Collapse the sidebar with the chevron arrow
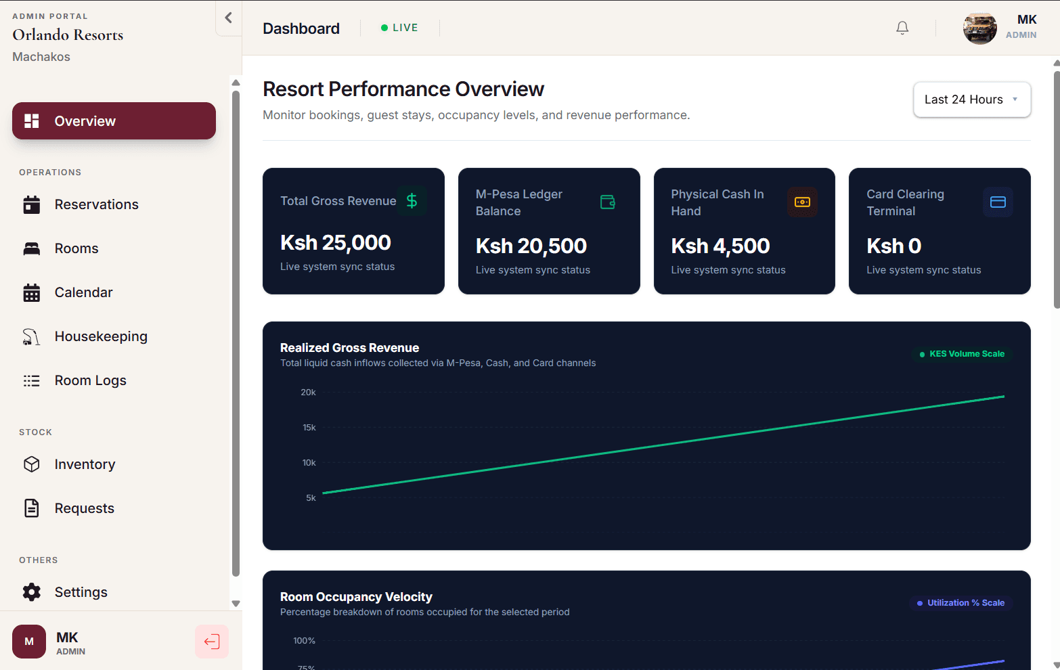 229,18
